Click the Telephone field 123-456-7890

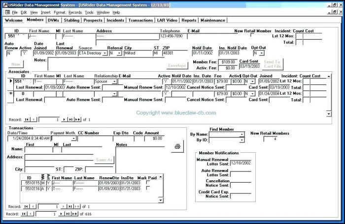(173, 36)
